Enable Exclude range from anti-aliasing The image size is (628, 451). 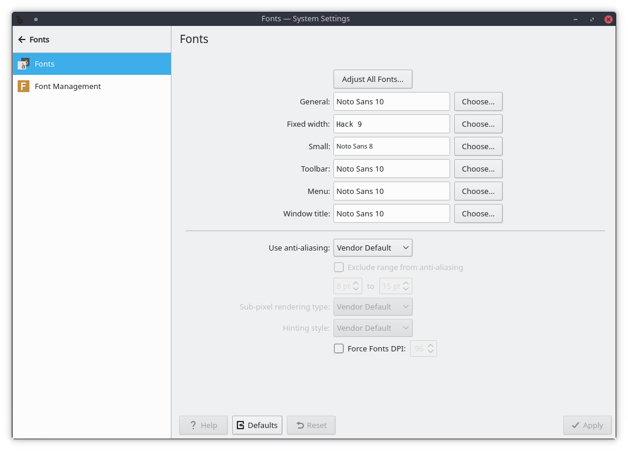tap(339, 267)
